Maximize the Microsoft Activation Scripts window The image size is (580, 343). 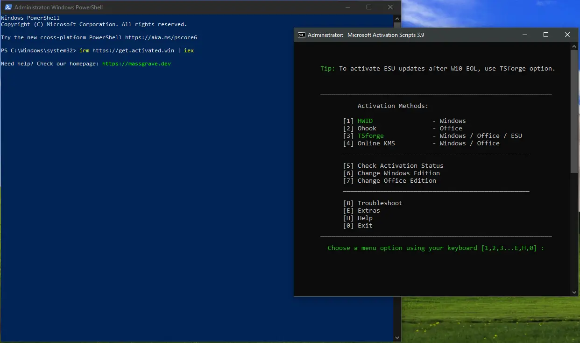pos(546,35)
